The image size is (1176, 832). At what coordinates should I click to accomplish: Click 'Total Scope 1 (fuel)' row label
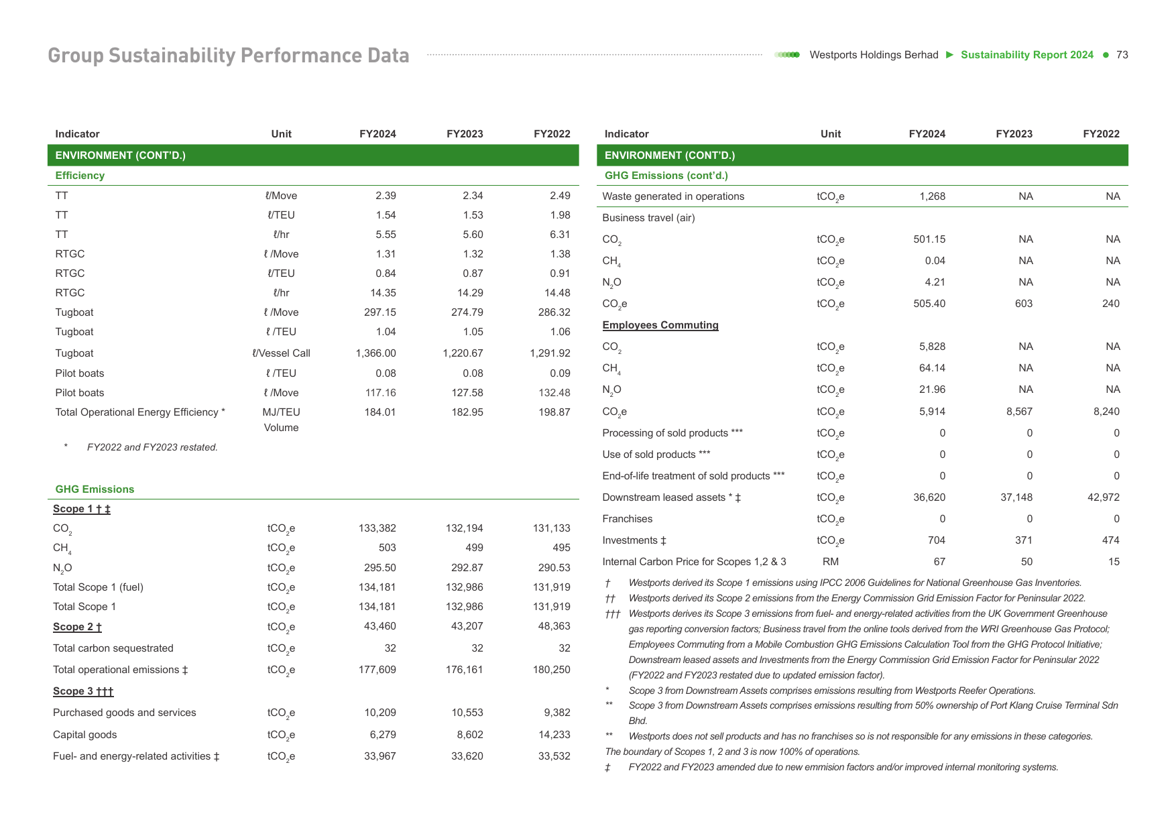98,587
